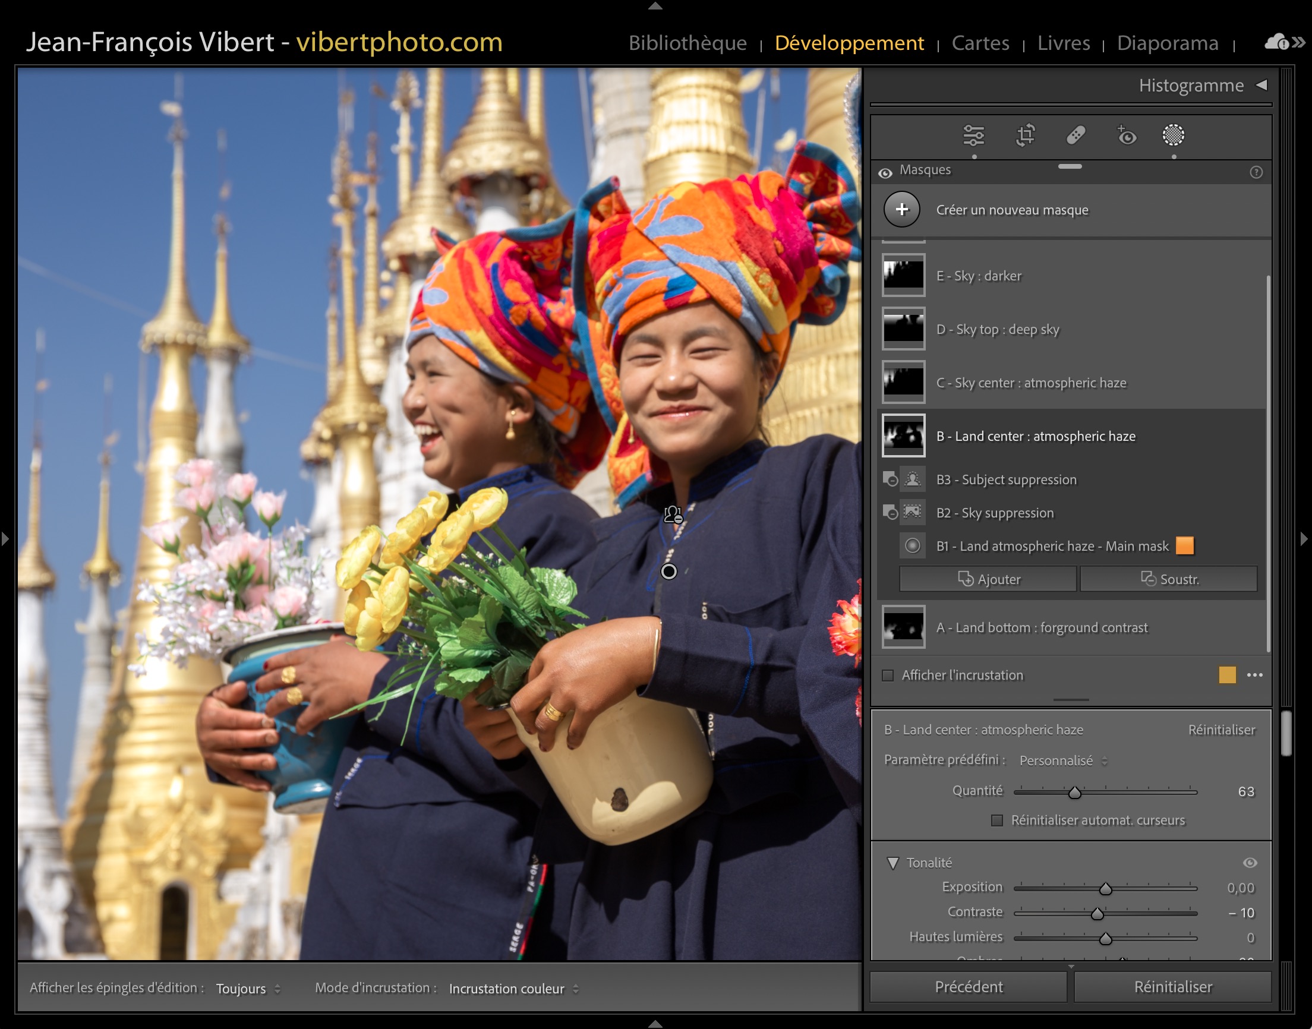Click the Soustr. button
Screen dimensions: 1312x1029
(x=1169, y=579)
